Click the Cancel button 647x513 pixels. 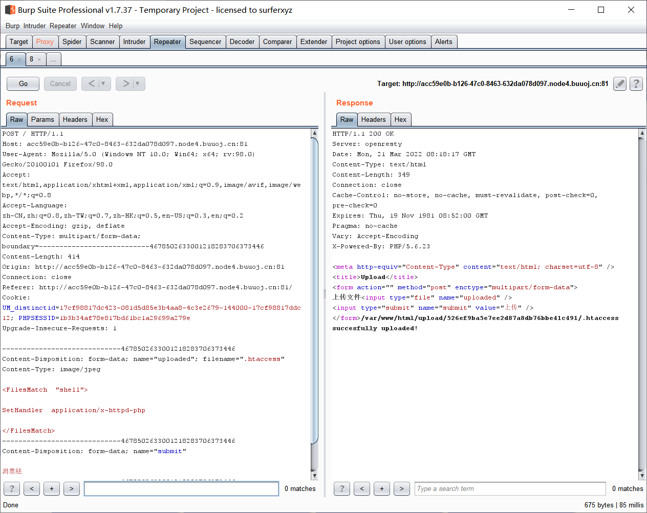(x=60, y=83)
